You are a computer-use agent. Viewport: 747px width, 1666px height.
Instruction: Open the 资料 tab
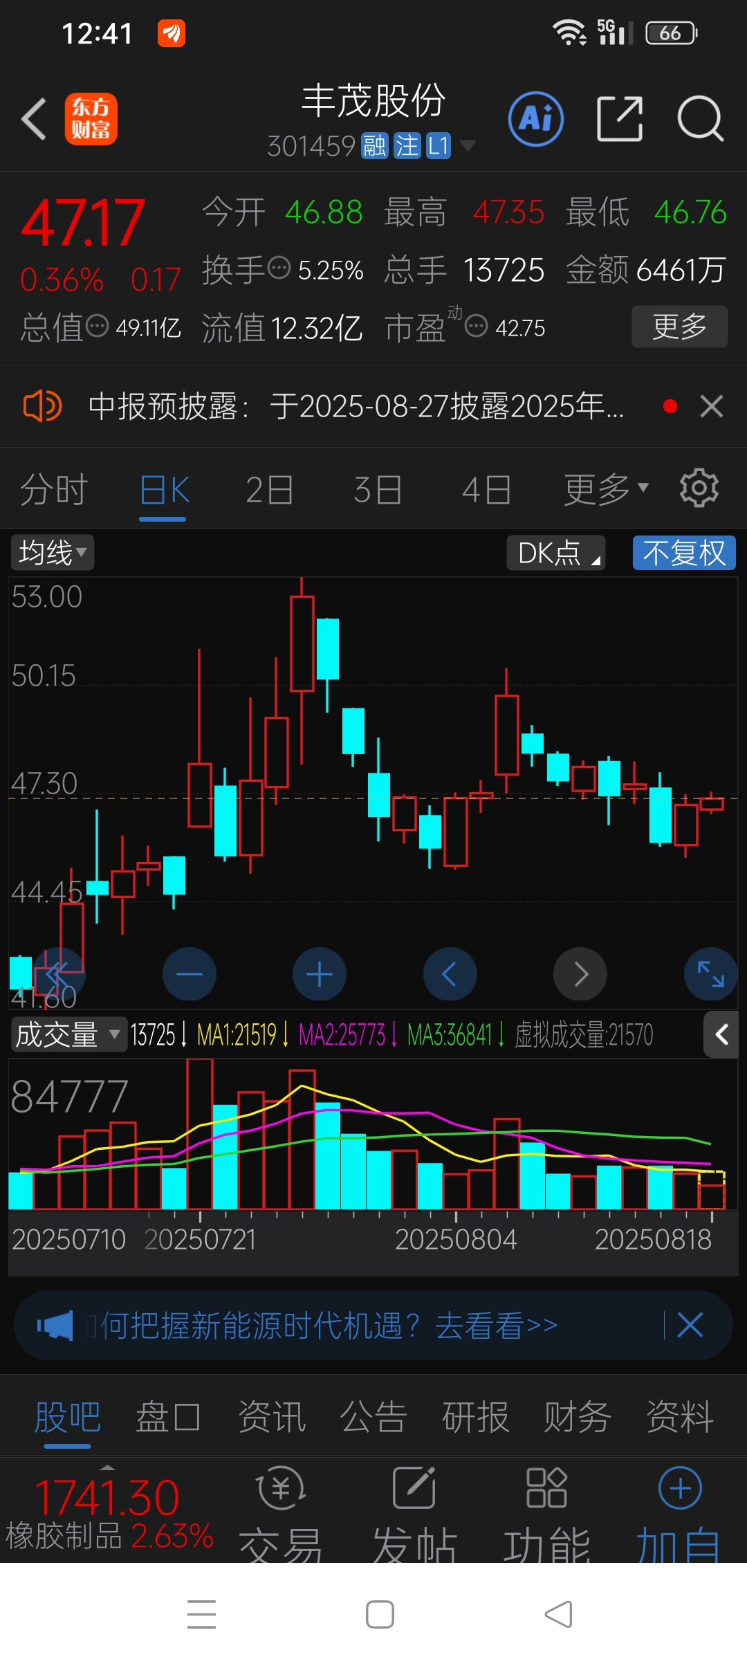pos(680,1416)
